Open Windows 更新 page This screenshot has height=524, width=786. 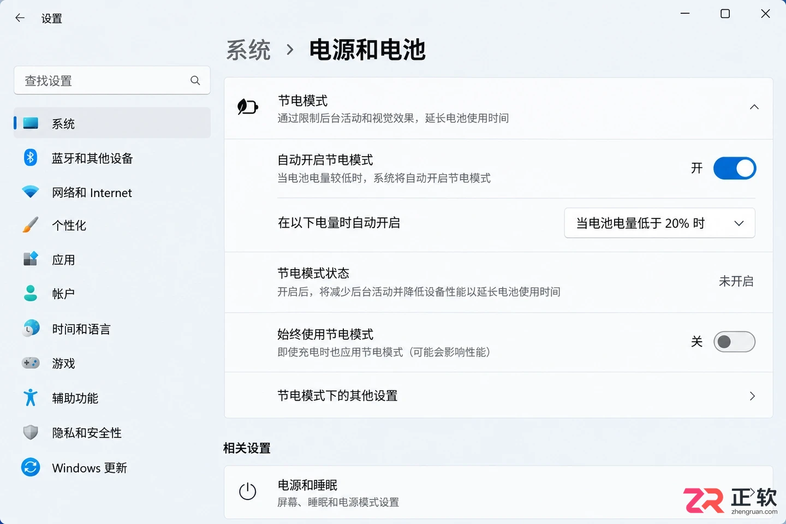click(112, 468)
